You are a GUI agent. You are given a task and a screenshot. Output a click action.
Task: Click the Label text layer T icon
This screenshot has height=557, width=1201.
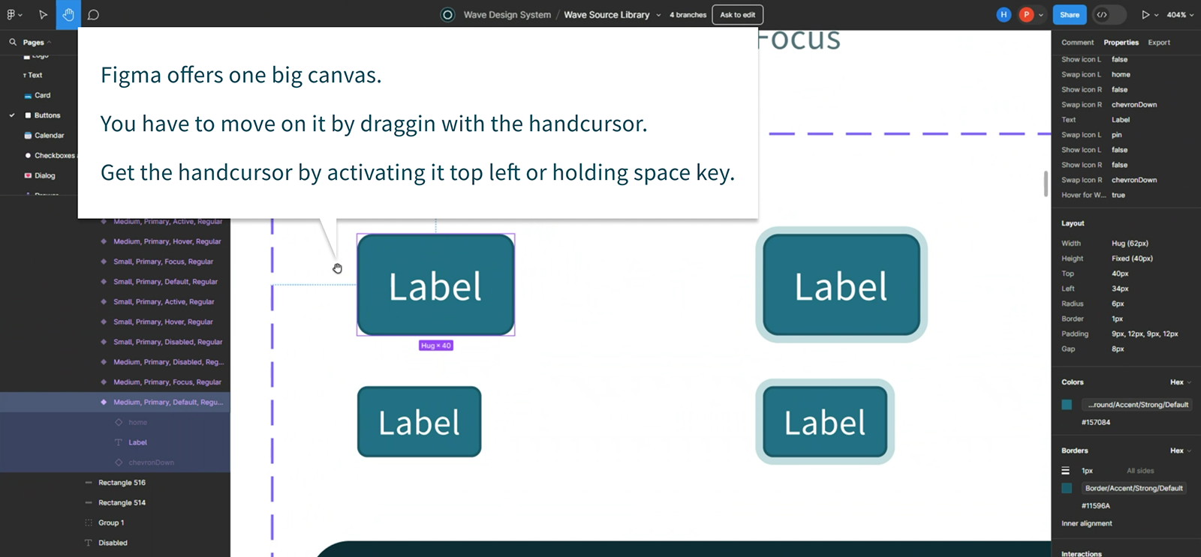pyautogui.click(x=119, y=442)
